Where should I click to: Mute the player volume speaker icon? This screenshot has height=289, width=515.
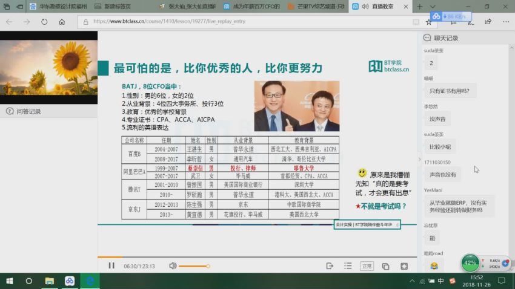pos(173,266)
